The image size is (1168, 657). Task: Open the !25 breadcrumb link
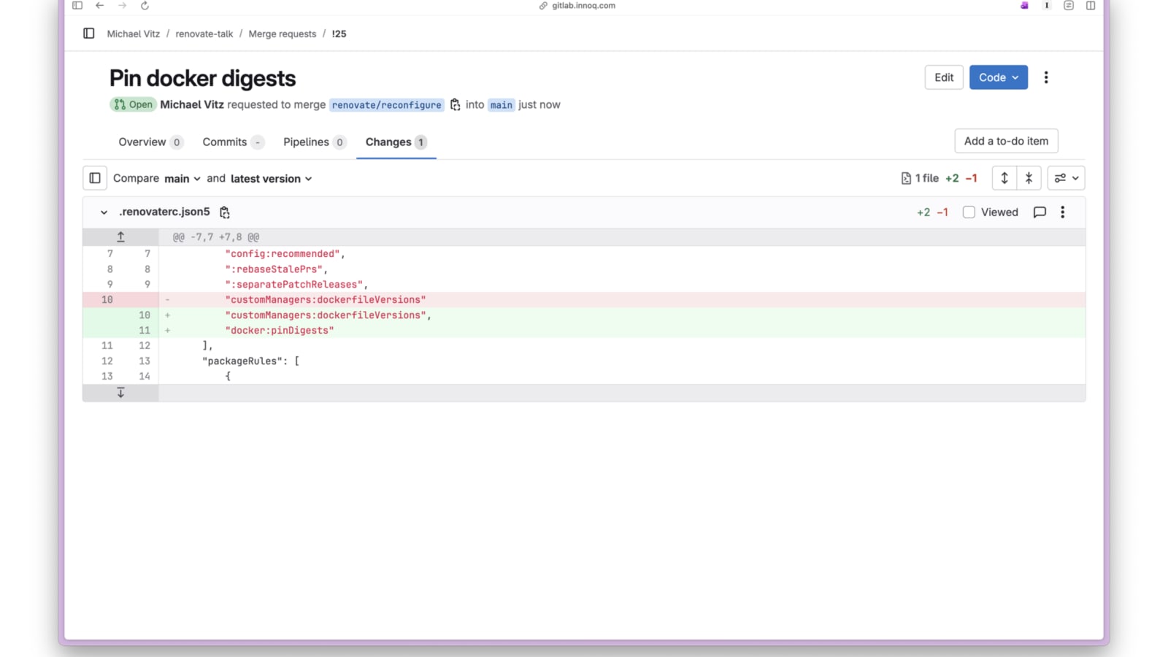(339, 34)
